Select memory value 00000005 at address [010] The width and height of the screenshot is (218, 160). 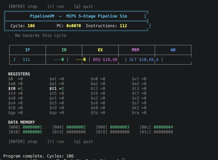tap(32, 132)
